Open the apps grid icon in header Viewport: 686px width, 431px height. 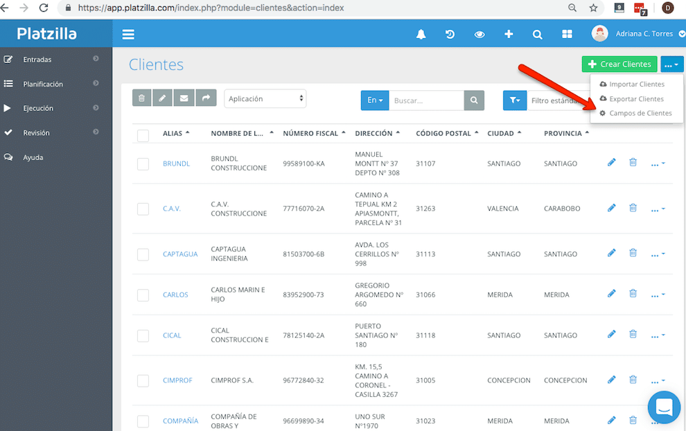[567, 34]
